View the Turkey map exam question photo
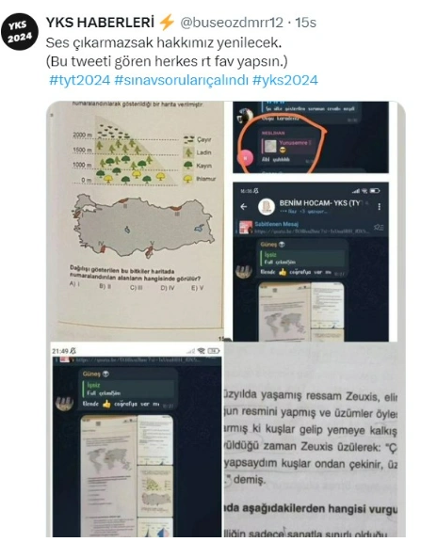Screen dimensions: 421x542 135,221
